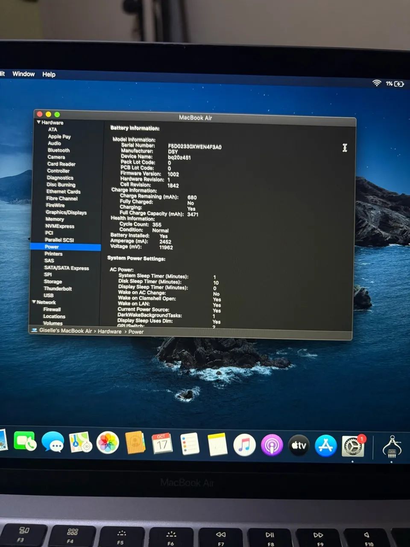Open Apple TV app in Dock
This screenshot has width=410, height=547.
coord(299,446)
